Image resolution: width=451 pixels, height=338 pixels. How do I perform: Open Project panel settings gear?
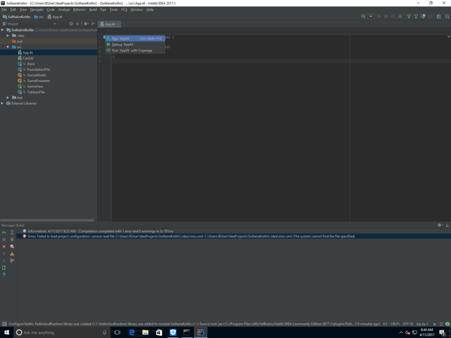(x=86, y=24)
